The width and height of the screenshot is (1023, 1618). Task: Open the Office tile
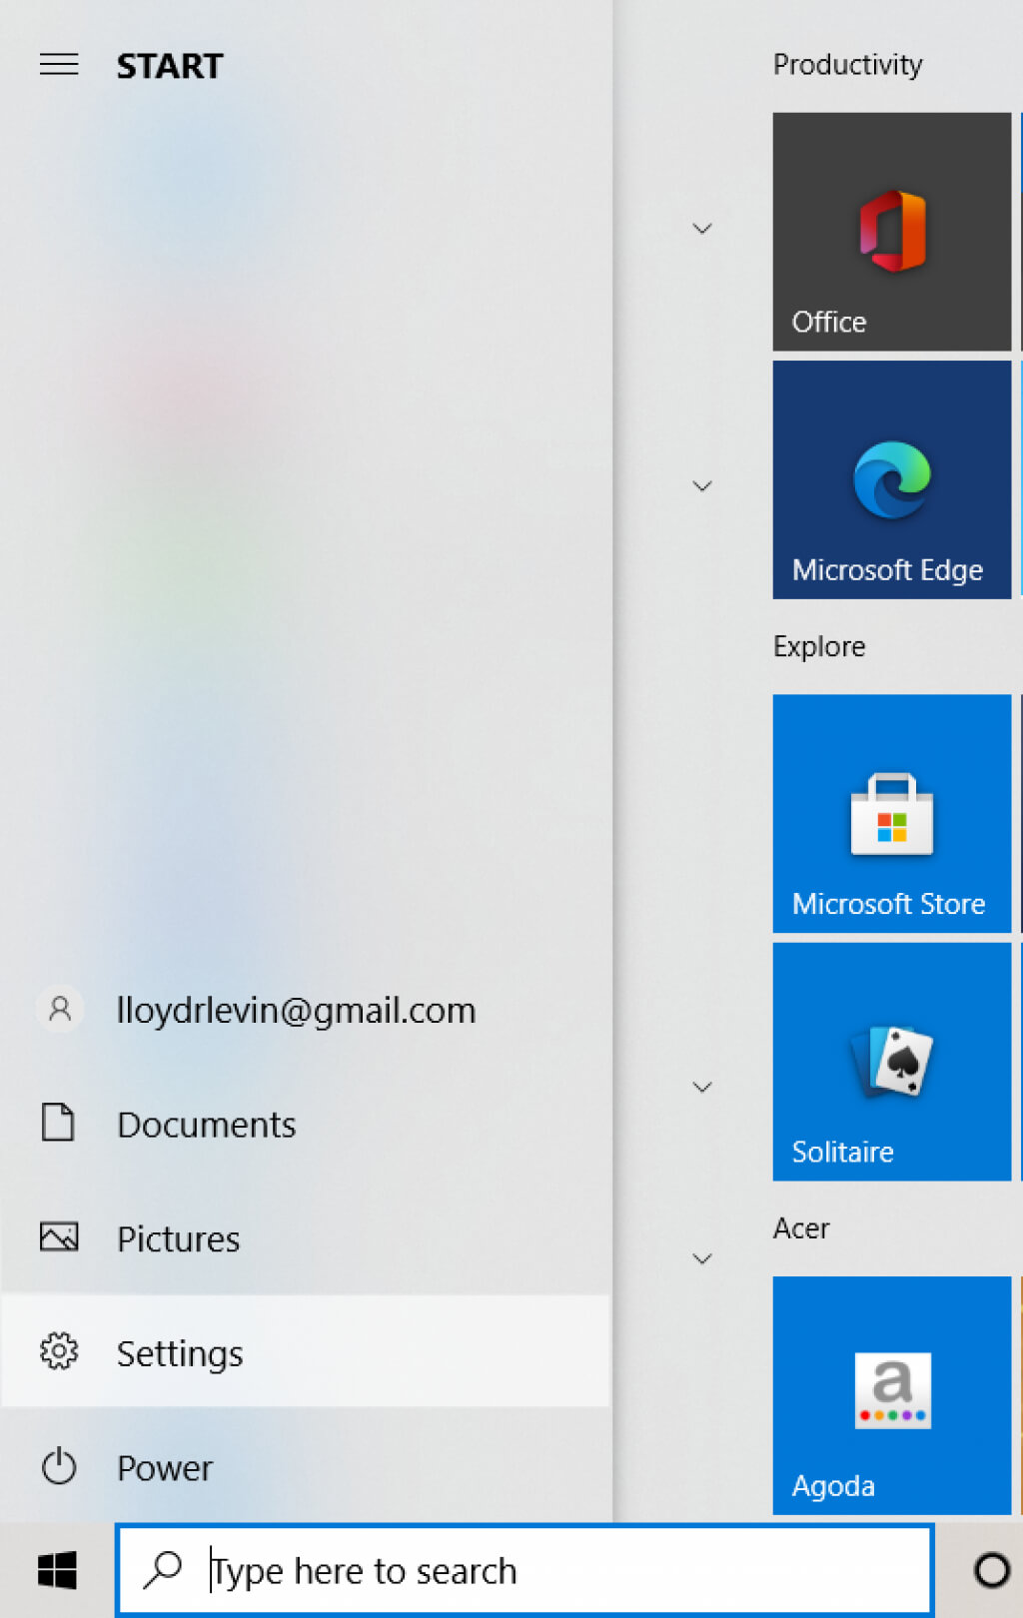click(891, 232)
